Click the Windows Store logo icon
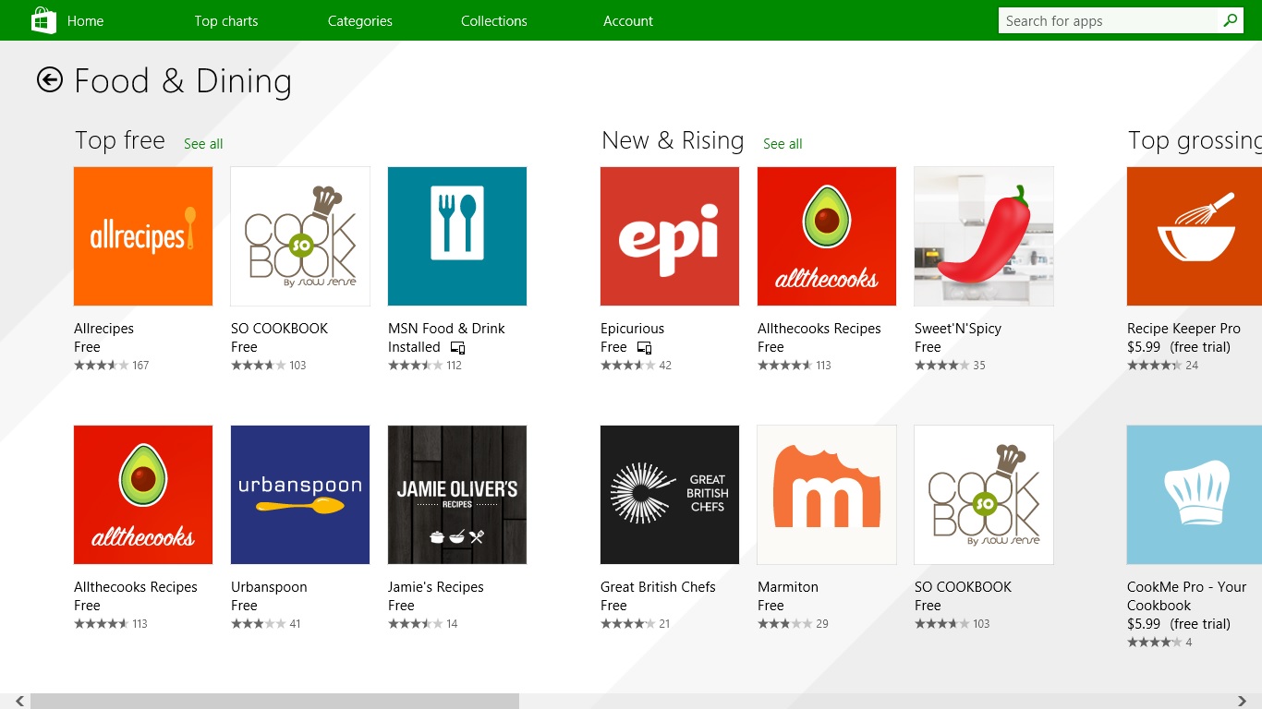The image size is (1262, 709). pyautogui.click(x=43, y=20)
